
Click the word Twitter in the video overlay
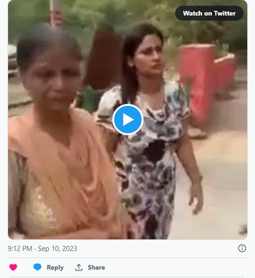[225, 13]
